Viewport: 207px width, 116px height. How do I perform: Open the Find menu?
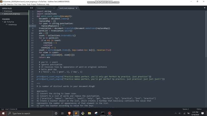coord(16,4)
